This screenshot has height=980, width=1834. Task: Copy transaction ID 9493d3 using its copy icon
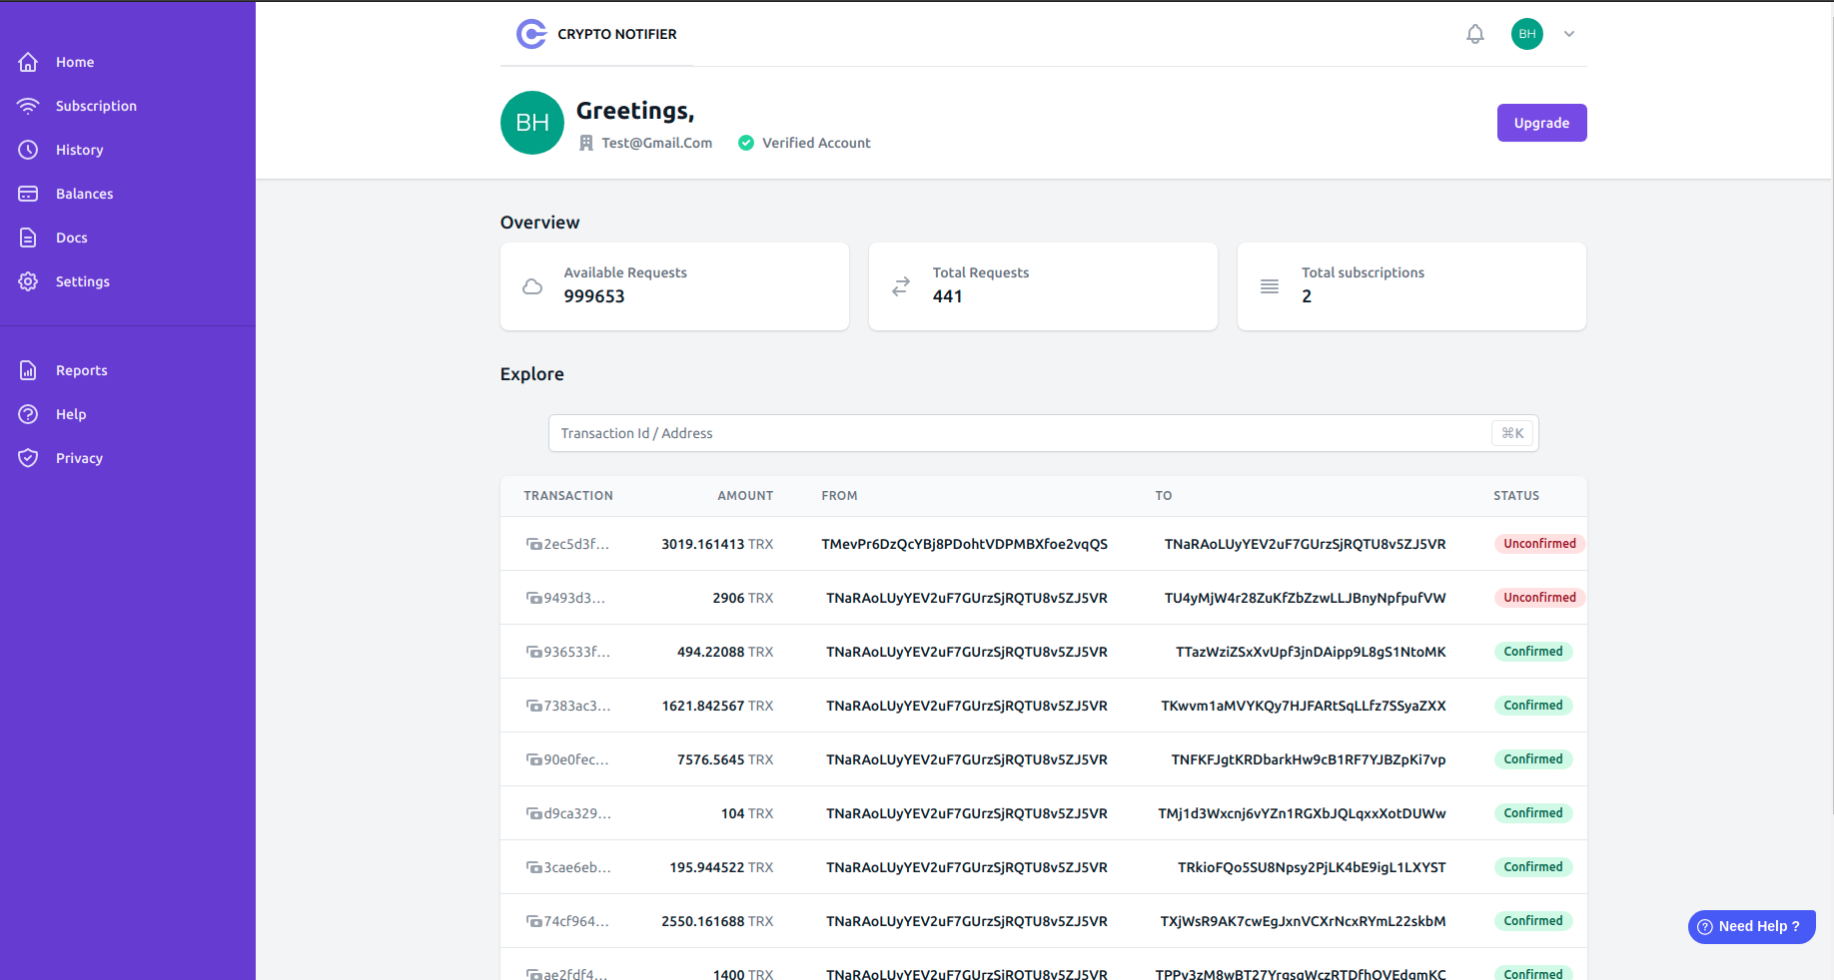coord(533,598)
